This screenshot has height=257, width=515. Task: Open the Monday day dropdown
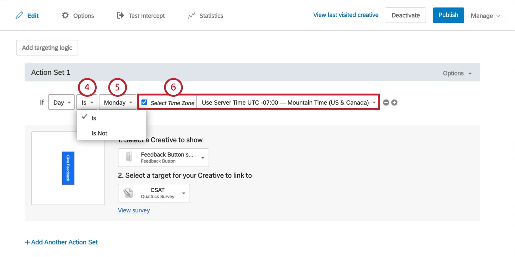point(118,102)
